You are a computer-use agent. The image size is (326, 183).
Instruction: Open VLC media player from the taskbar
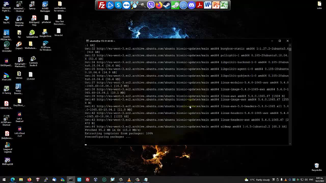(129, 180)
